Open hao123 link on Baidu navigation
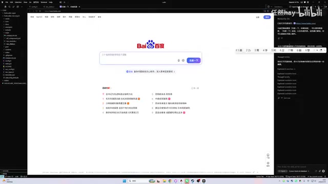Viewport: 328px width, 184px height. pos(39,17)
